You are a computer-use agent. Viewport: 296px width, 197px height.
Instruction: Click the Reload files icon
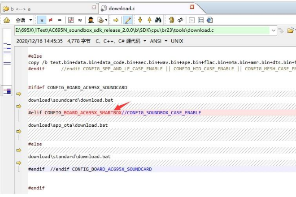coord(180,20)
